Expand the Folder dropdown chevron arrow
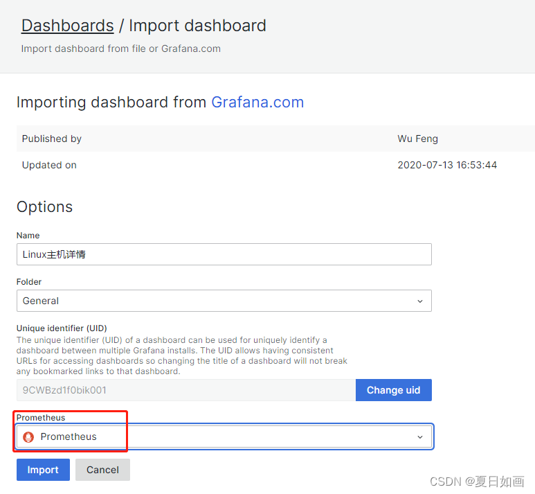Viewport: 535px width, 494px height. pyautogui.click(x=419, y=301)
